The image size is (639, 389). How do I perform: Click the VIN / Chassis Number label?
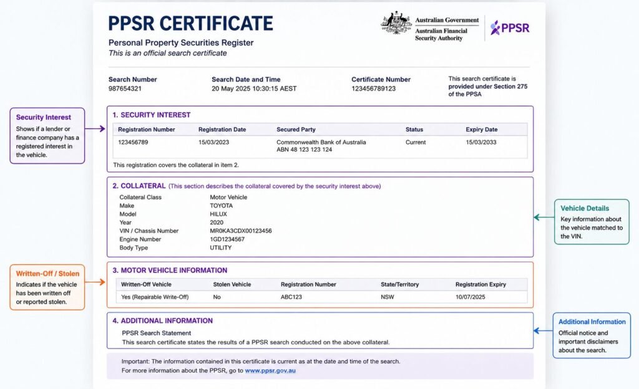pos(149,231)
